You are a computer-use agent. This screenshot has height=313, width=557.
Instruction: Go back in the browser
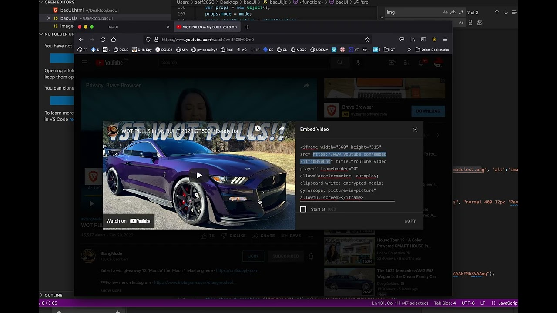click(x=81, y=40)
